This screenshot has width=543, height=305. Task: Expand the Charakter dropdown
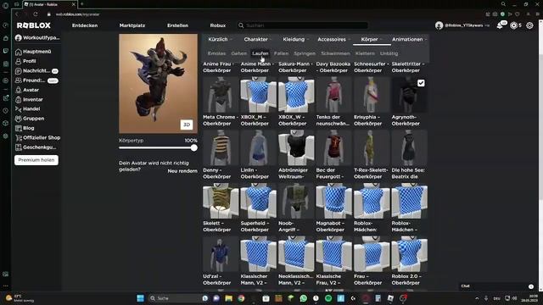pyautogui.click(x=258, y=40)
